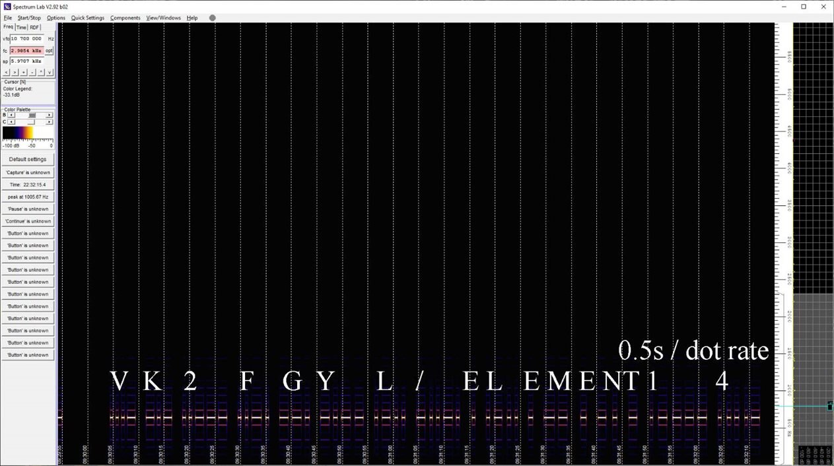Screen dimensions: 834x466
Task: Click the 'Continue' is unknown button
Action: (28, 221)
